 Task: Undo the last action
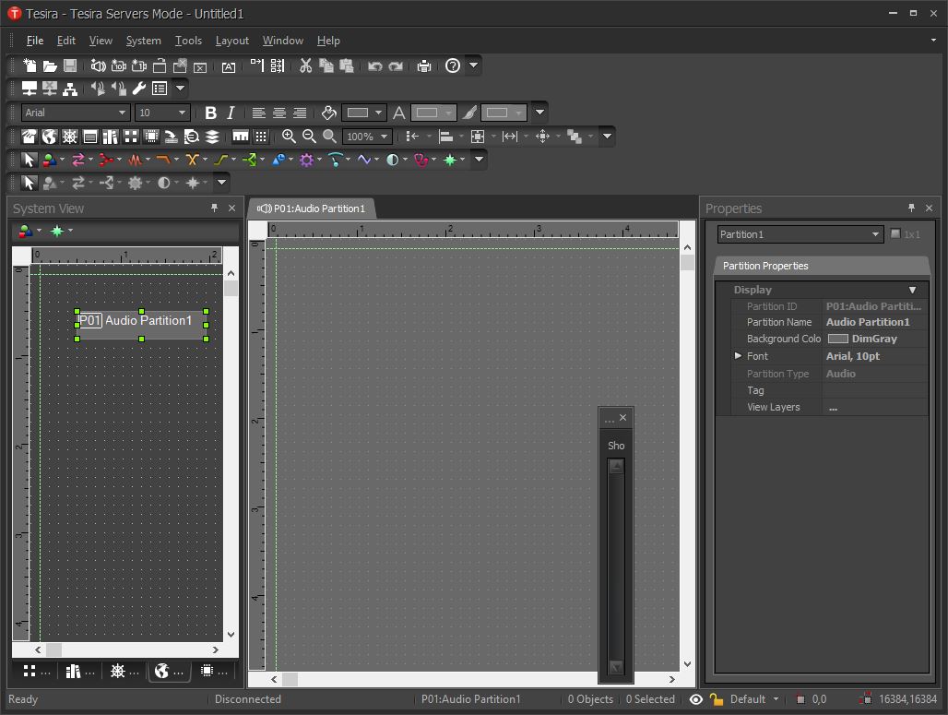pyautogui.click(x=374, y=66)
